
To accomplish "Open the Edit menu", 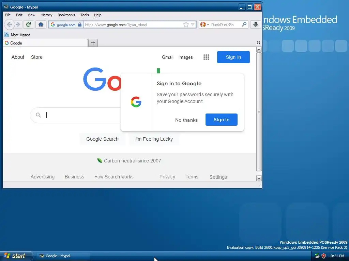I will (x=19, y=15).
